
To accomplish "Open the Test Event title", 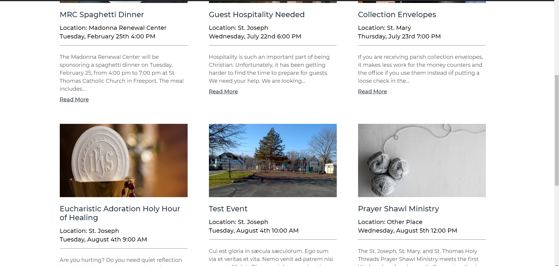I will tap(228, 209).
